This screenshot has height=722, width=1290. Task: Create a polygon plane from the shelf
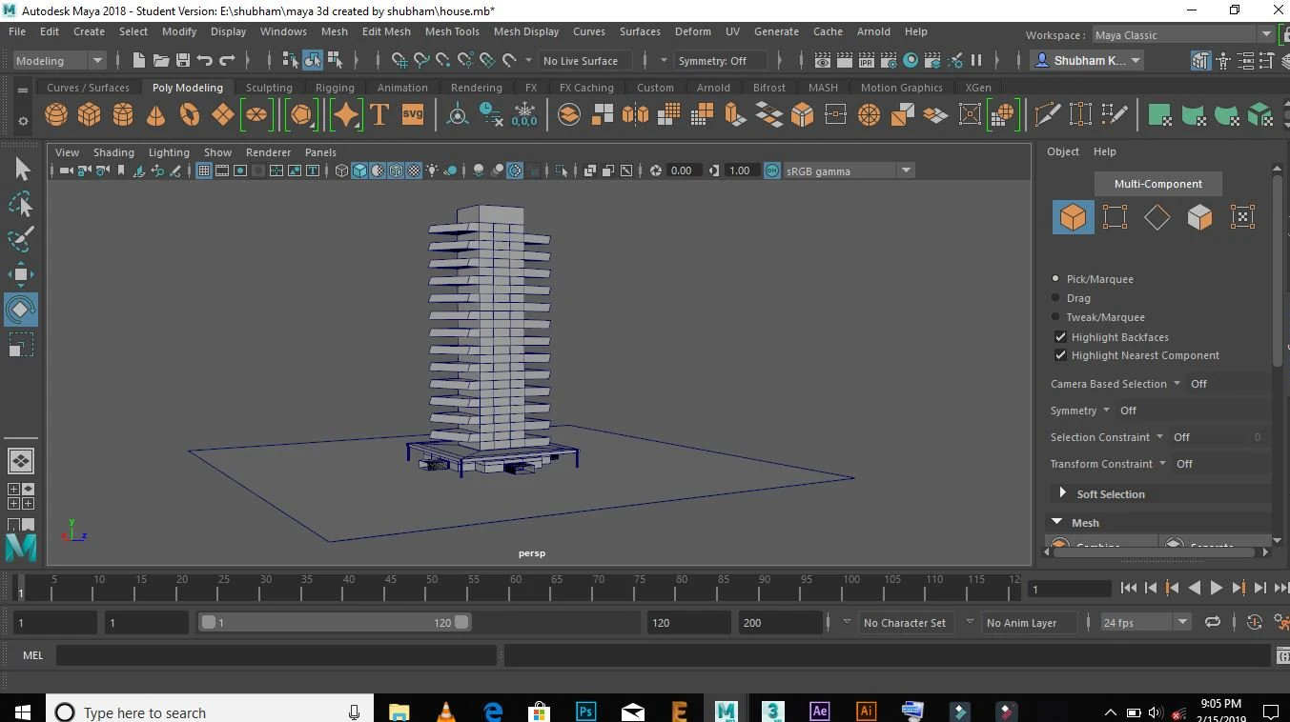tap(223, 115)
